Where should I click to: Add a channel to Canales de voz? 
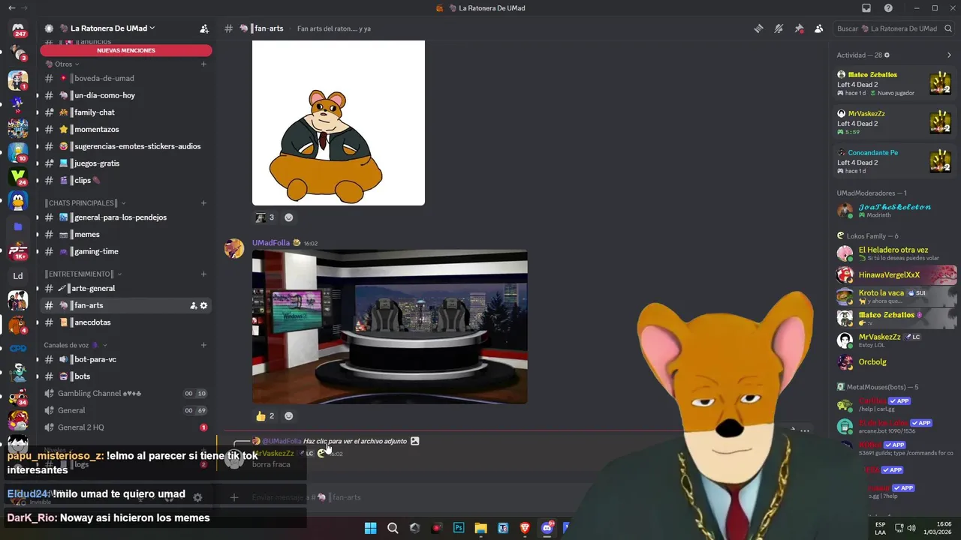click(203, 345)
